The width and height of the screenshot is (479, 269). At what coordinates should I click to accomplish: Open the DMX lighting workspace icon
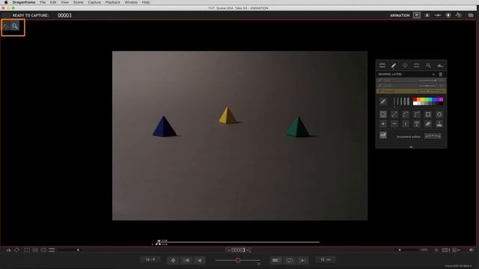[448, 15]
